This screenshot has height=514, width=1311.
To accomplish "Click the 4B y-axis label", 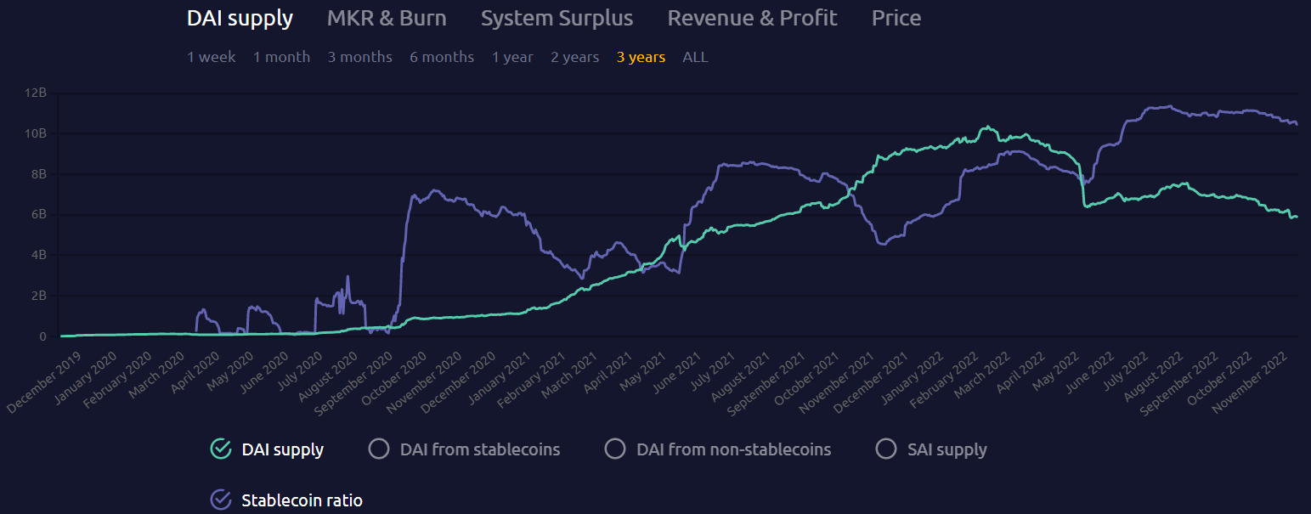I will tap(39, 255).
